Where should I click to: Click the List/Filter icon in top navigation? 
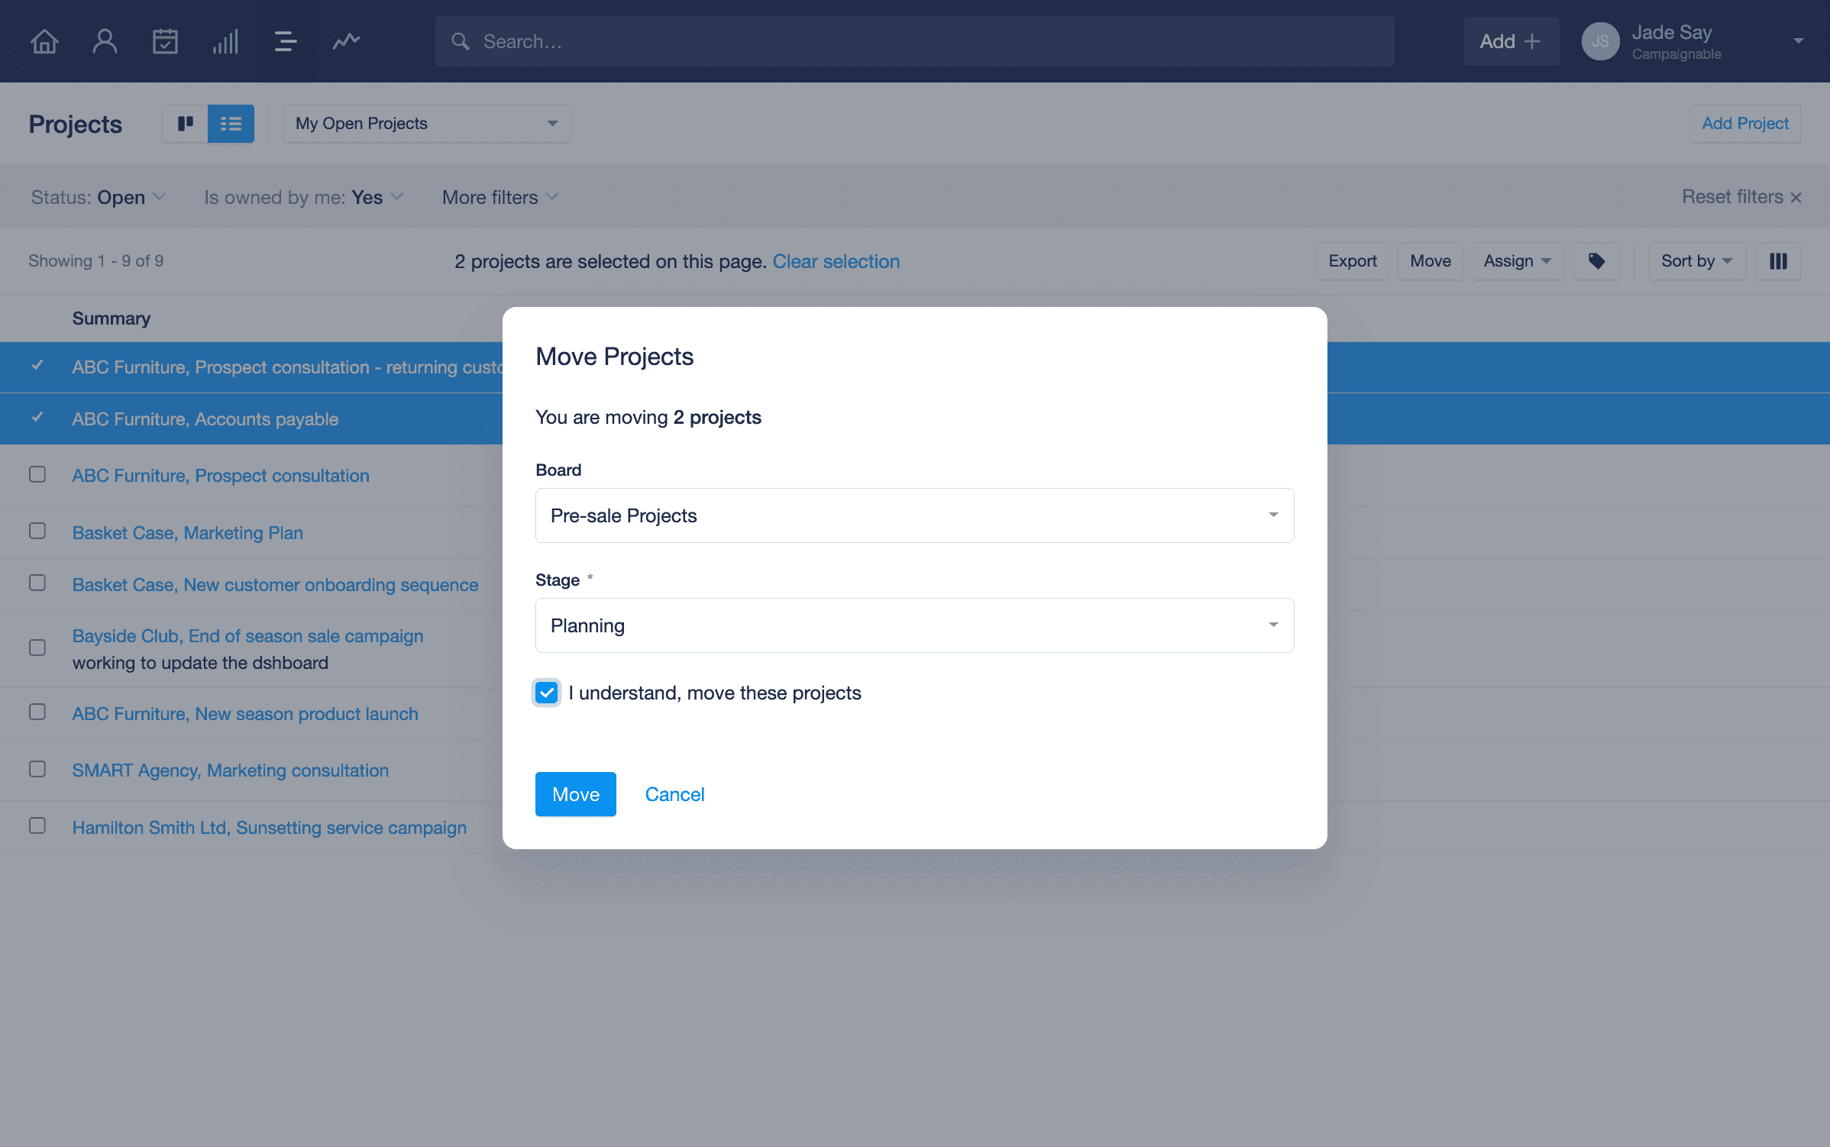[283, 40]
